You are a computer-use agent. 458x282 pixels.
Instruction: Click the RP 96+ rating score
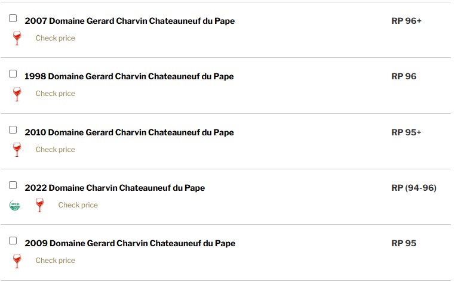point(406,21)
